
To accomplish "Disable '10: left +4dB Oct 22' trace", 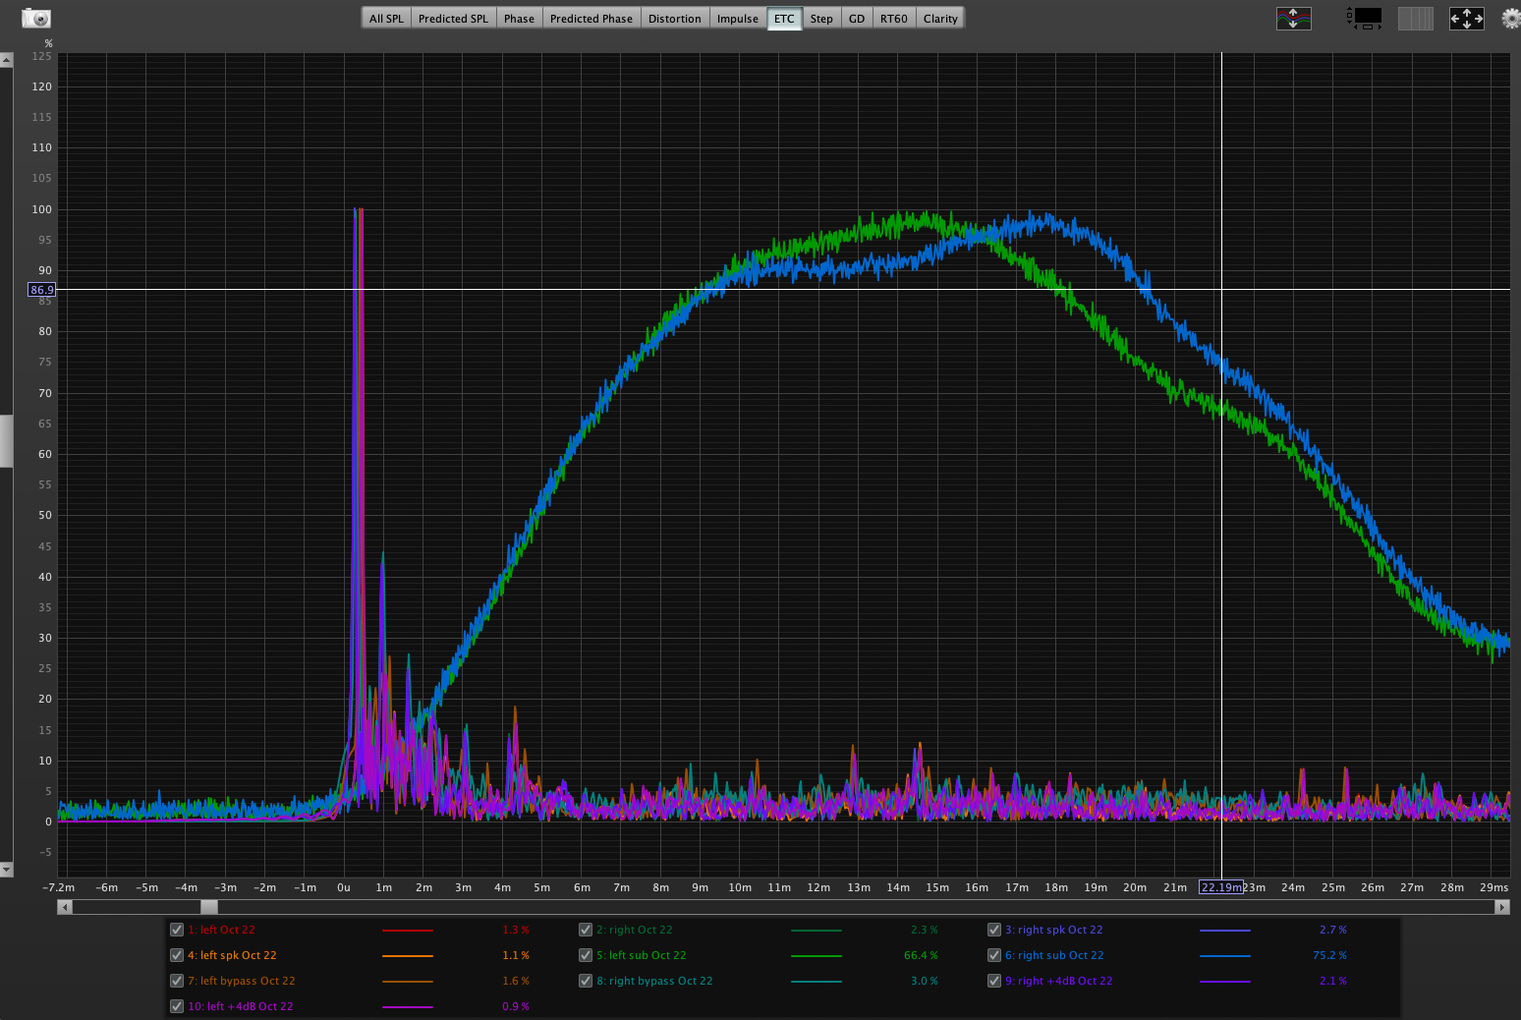I will pyautogui.click(x=177, y=1006).
